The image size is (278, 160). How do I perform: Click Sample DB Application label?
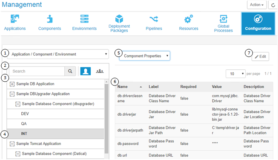pos(35,84)
